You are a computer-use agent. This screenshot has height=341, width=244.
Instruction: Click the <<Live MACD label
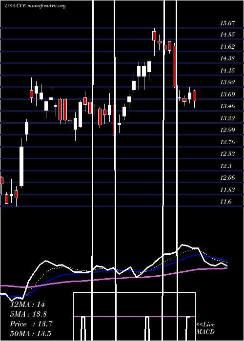click(205, 328)
